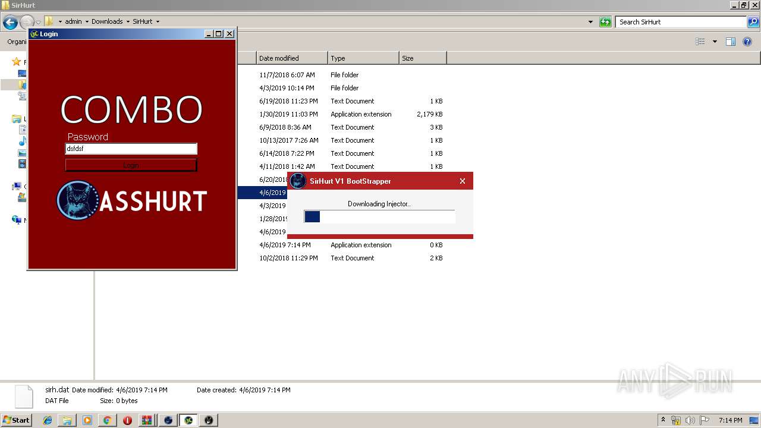The width and height of the screenshot is (761, 428).
Task: Toggle the preview pane icon
Action: (x=731, y=42)
